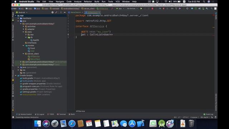Expand the adapter folder
The image size is (229, 129).
(23, 29)
